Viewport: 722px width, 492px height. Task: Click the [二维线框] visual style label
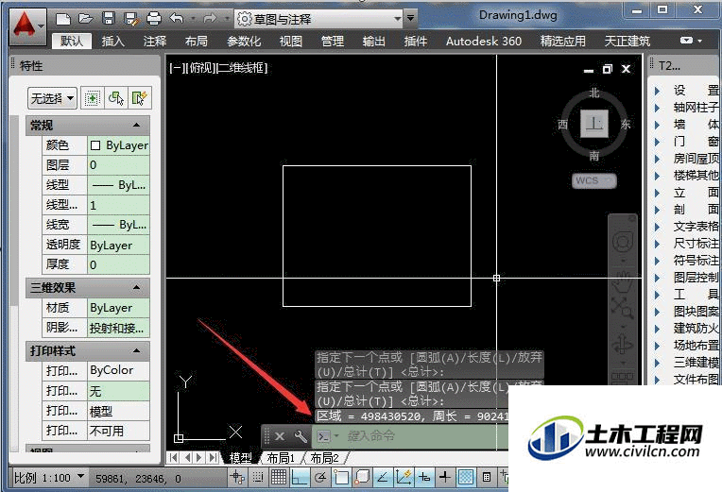point(241,68)
